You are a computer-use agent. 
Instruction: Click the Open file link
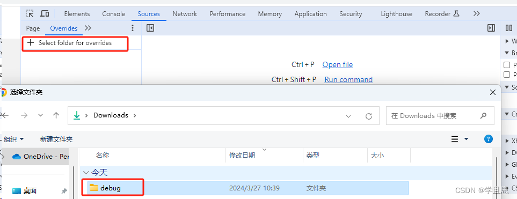338,64
